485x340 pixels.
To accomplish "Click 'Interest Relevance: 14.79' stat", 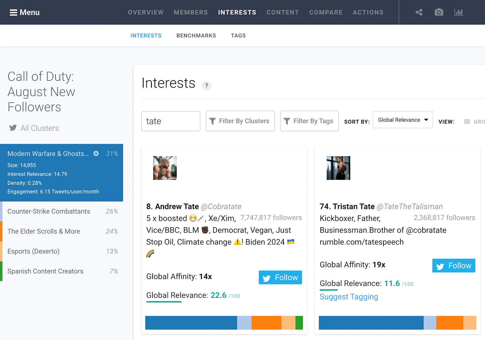I will point(37,174).
